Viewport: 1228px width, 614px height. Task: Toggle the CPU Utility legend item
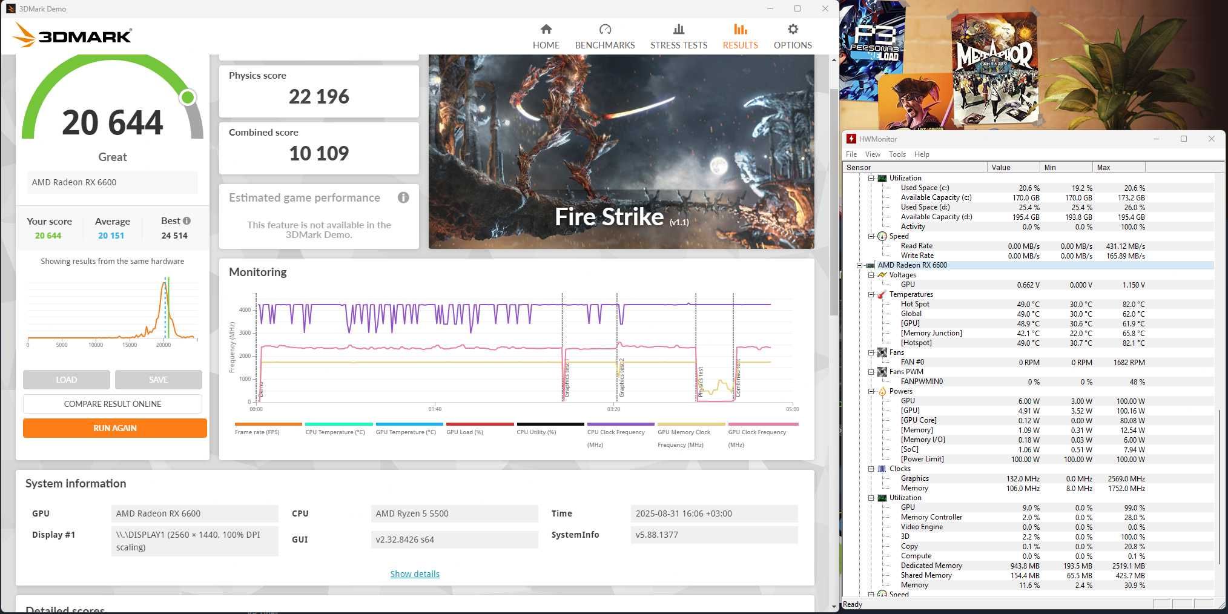pyautogui.click(x=550, y=428)
